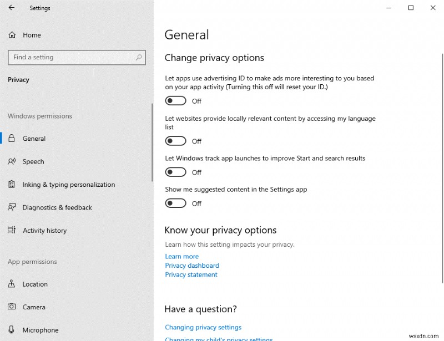Click the Find a setting search box

[77, 57]
